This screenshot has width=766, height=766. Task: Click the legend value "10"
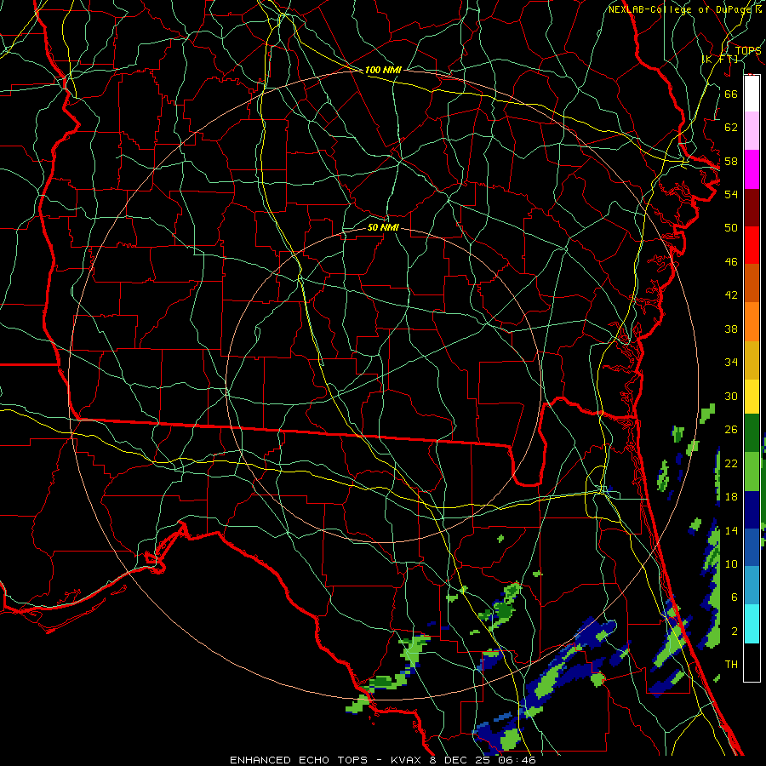pyautogui.click(x=731, y=563)
